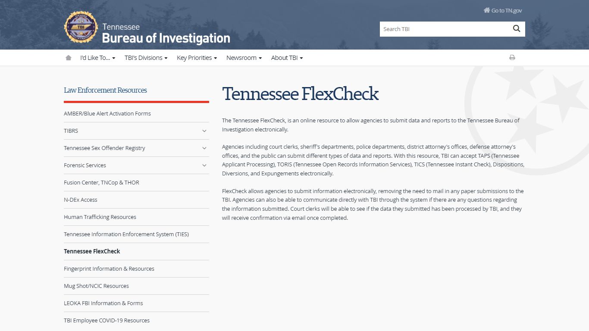Open the Key Priorities menu
Viewport: 589px width, 331px height.
pos(197,58)
